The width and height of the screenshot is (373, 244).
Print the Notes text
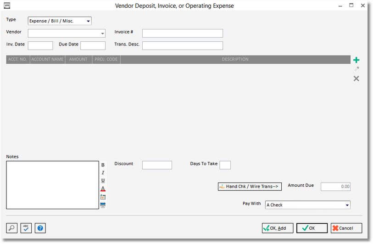[x=103, y=205]
